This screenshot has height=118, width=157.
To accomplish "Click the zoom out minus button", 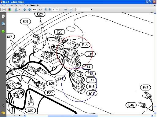I will pyautogui.click(x=46, y=9).
